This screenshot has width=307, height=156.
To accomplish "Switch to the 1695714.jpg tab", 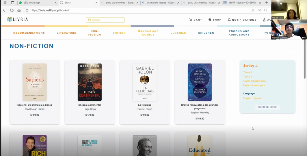I will (x=242, y=3).
